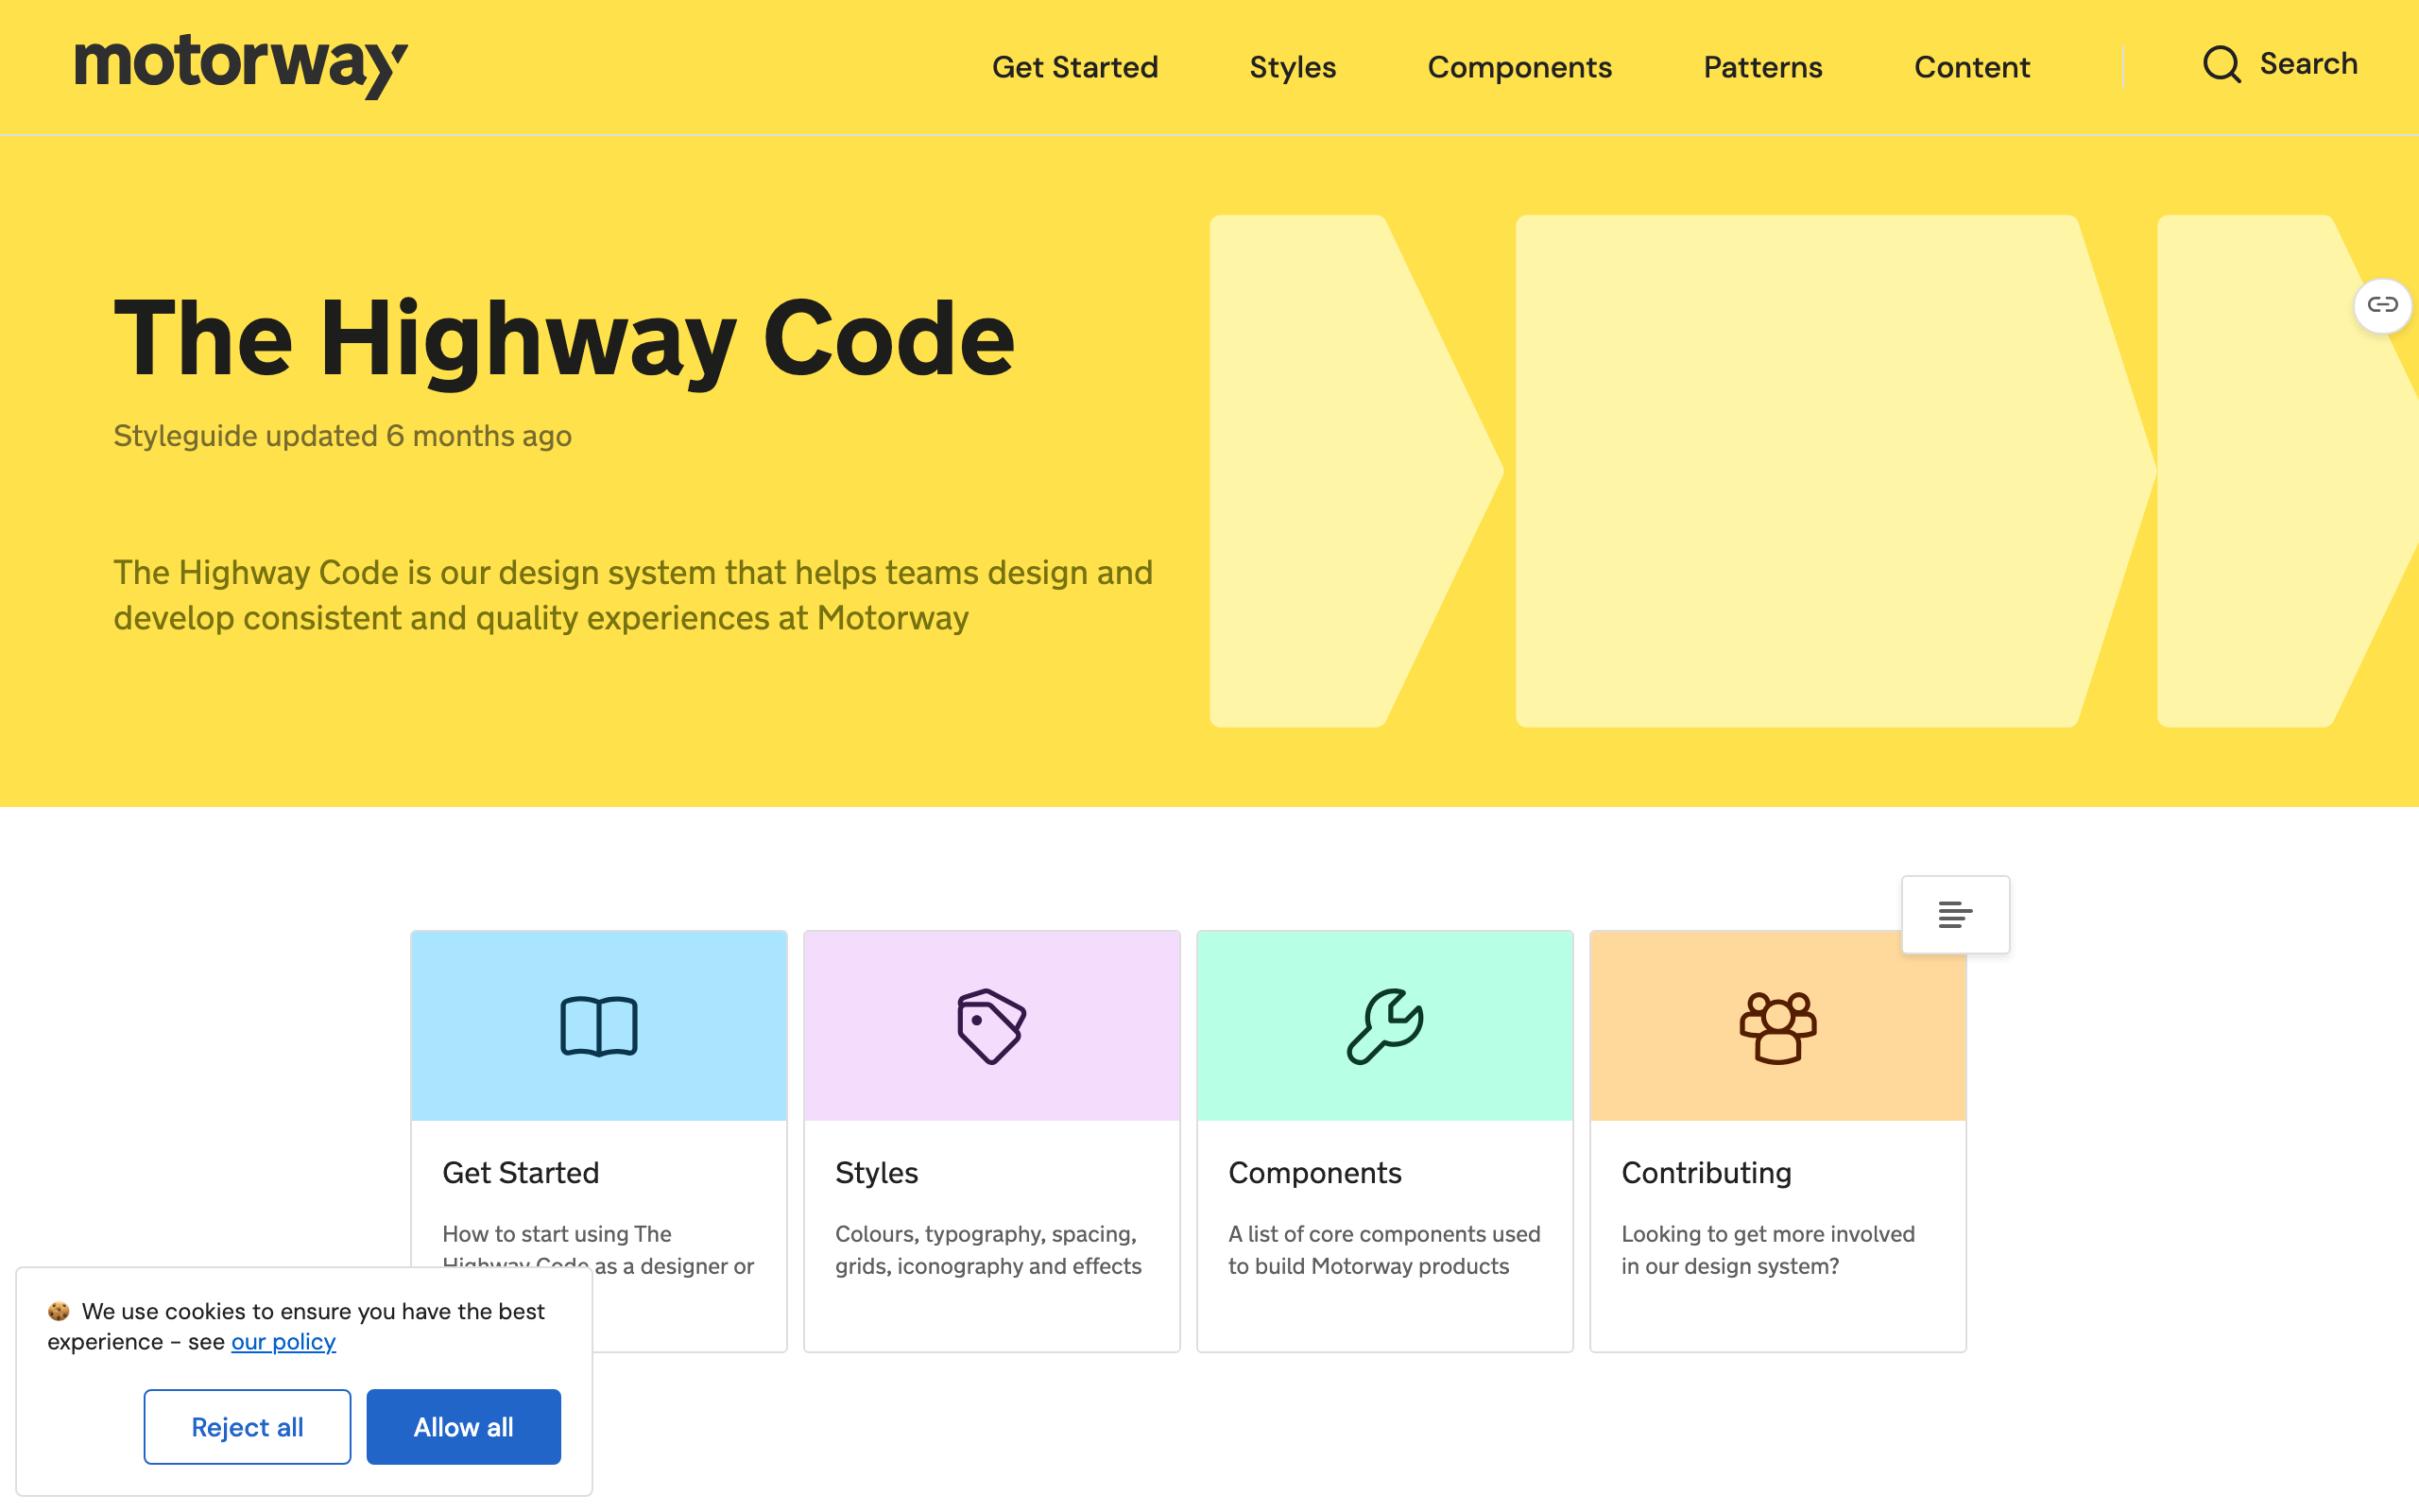The width and height of the screenshot is (2419, 1512).
Task: Click the Highway Code intro description paragraph
Action: 633,595
